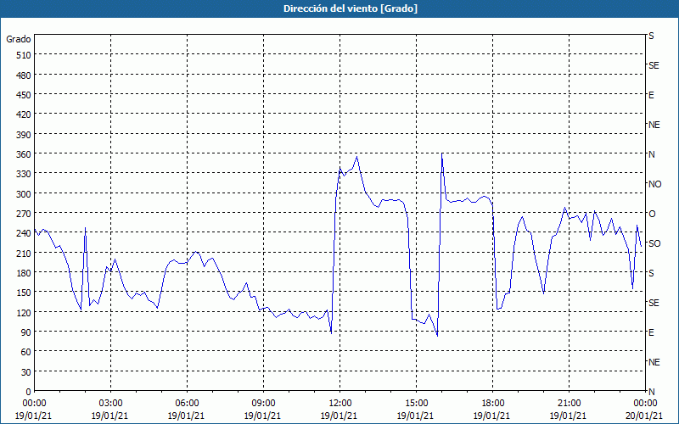Select the 12:00 time label

click(340, 404)
